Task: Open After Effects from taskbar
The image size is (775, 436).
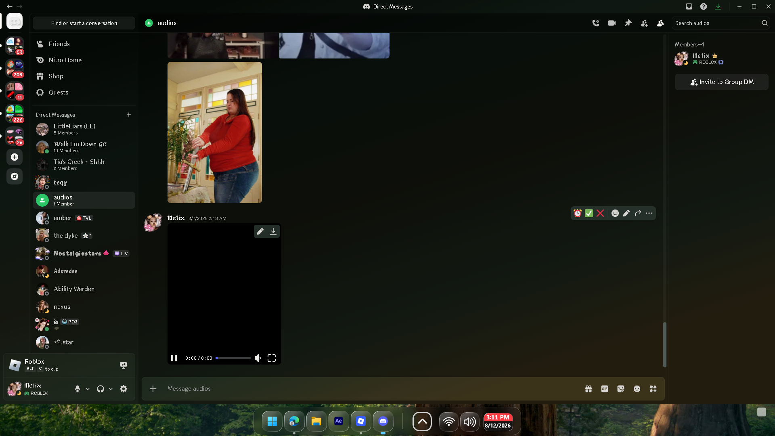Action: click(339, 421)
